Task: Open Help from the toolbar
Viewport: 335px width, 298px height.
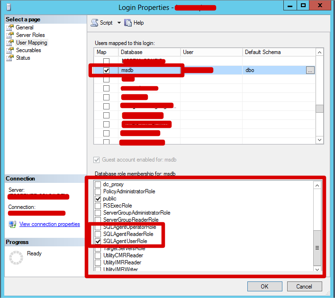Action: (128, 23)
